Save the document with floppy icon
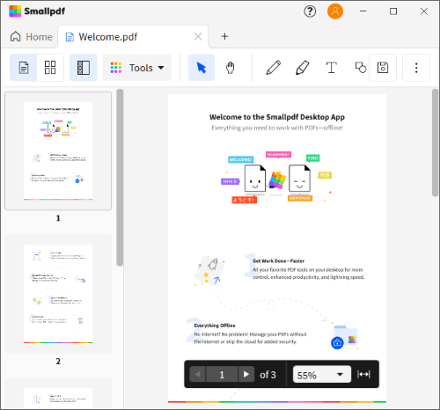Image resolution: width=440 pixels, height=410 pixels. (x=383, y=68)
